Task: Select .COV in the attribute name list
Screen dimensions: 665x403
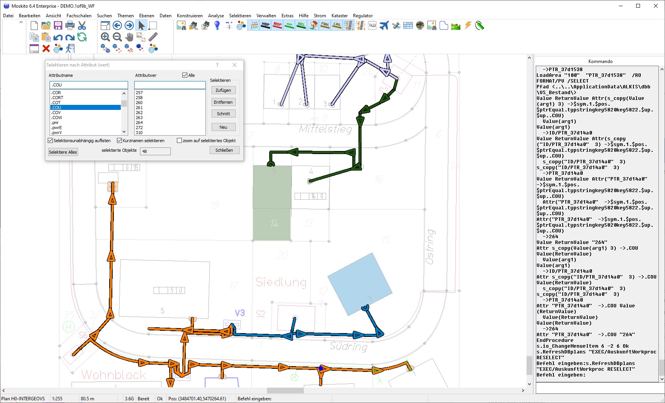Action: 56,113
